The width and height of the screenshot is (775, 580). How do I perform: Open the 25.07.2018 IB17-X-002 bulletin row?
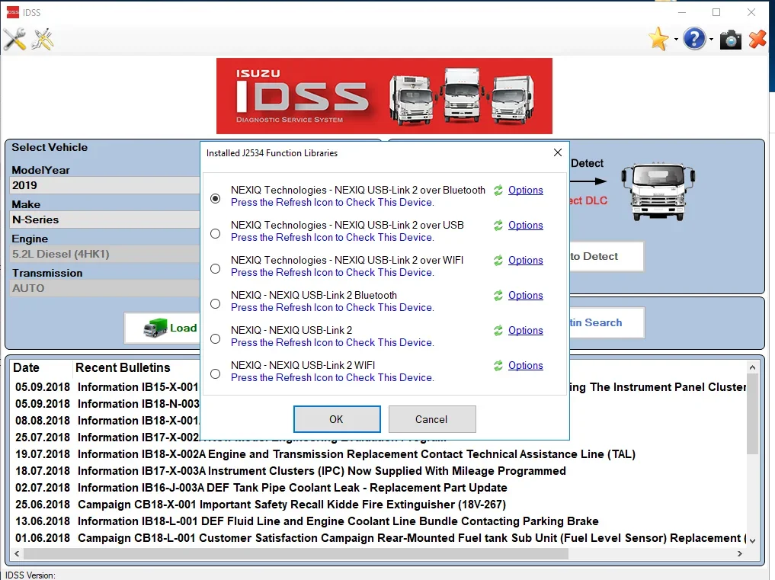pos(107,437)
